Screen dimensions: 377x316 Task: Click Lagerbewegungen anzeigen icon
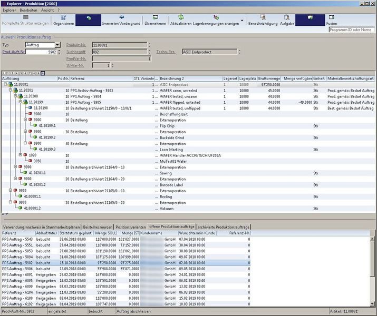tap(216, 17)
